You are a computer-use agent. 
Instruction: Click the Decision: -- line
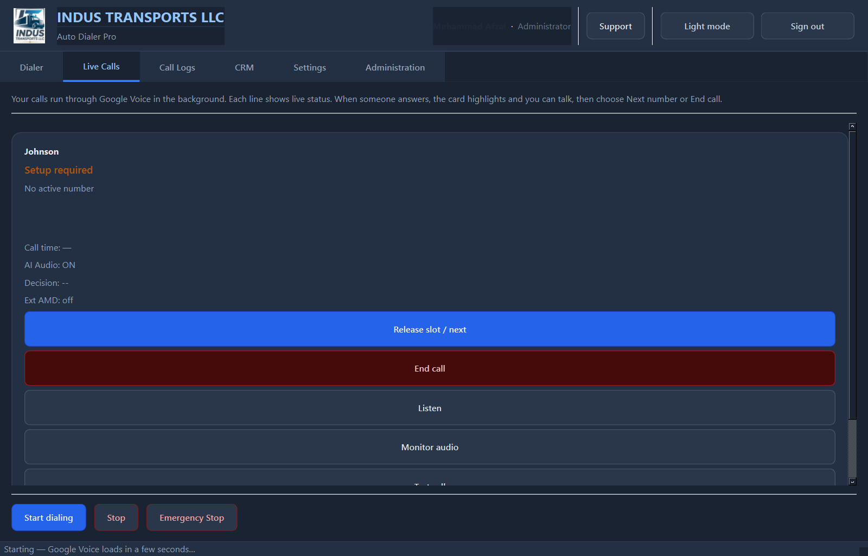point(46,283)
